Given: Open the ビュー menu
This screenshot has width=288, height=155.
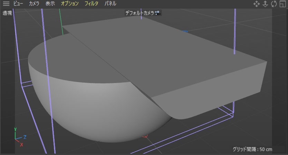Looking at the screenshot, I should point(18,4).
